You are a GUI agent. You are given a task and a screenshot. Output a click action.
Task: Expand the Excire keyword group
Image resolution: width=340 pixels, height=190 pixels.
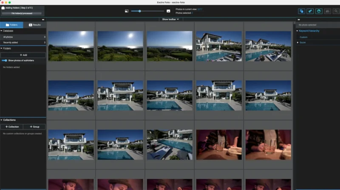coord(298,43)
